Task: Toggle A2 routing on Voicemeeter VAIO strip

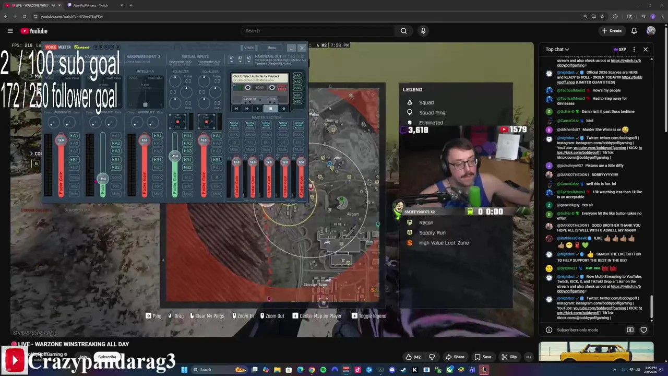Action: tap(187, 143)
